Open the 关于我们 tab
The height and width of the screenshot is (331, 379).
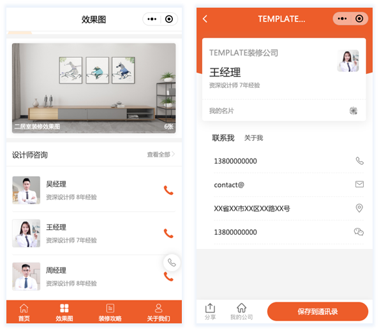[159, 313]
